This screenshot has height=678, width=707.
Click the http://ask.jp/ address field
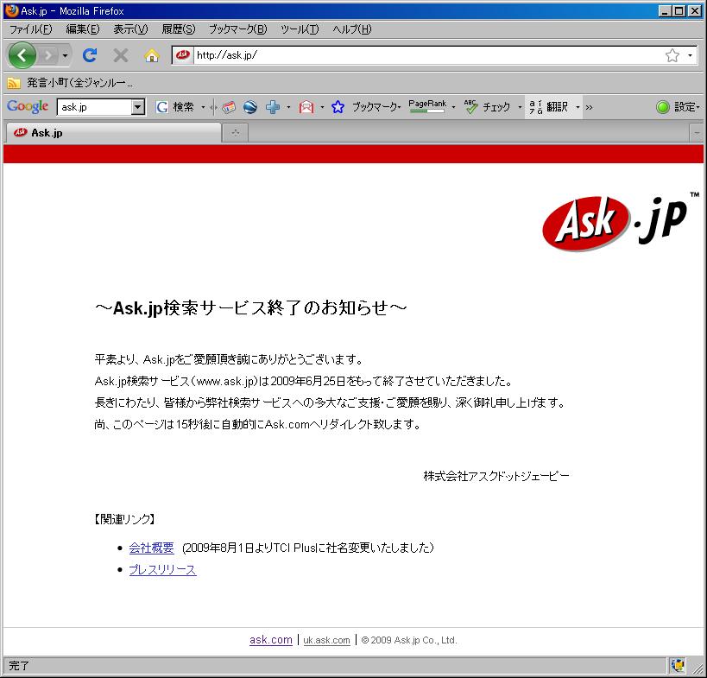[x=428, y=55]
